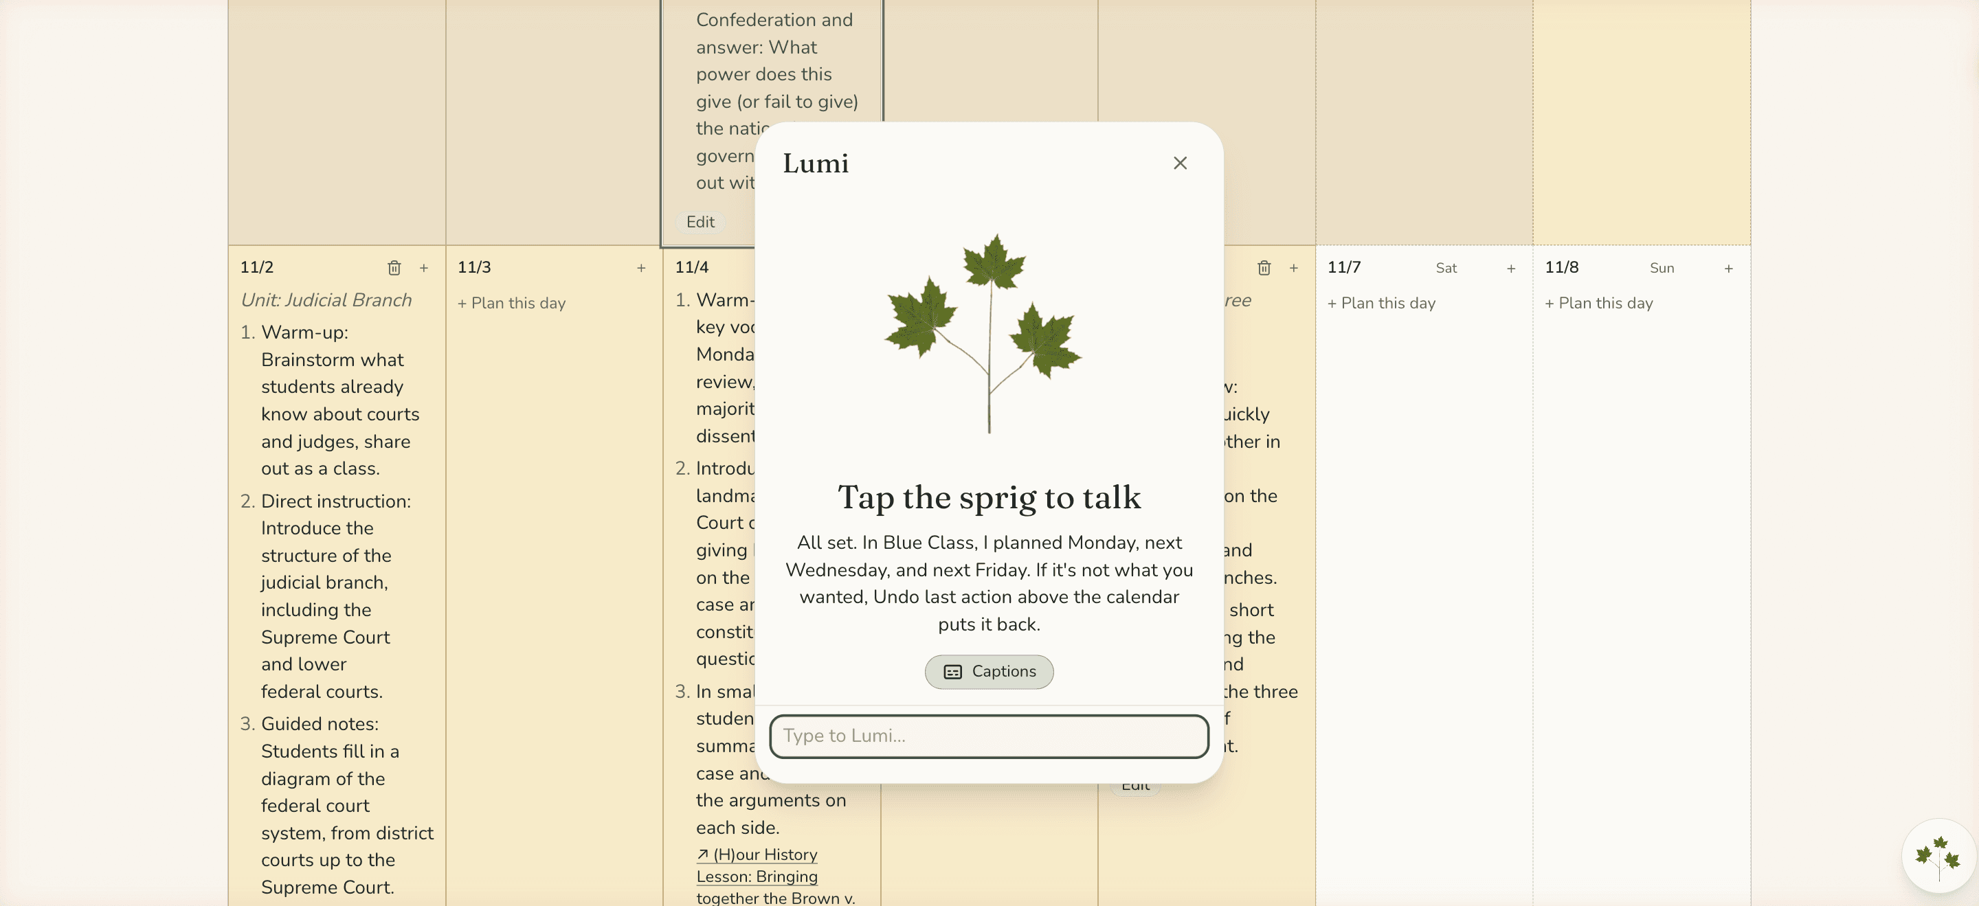Click Edit under the Confederation lesson

[700, 222]
